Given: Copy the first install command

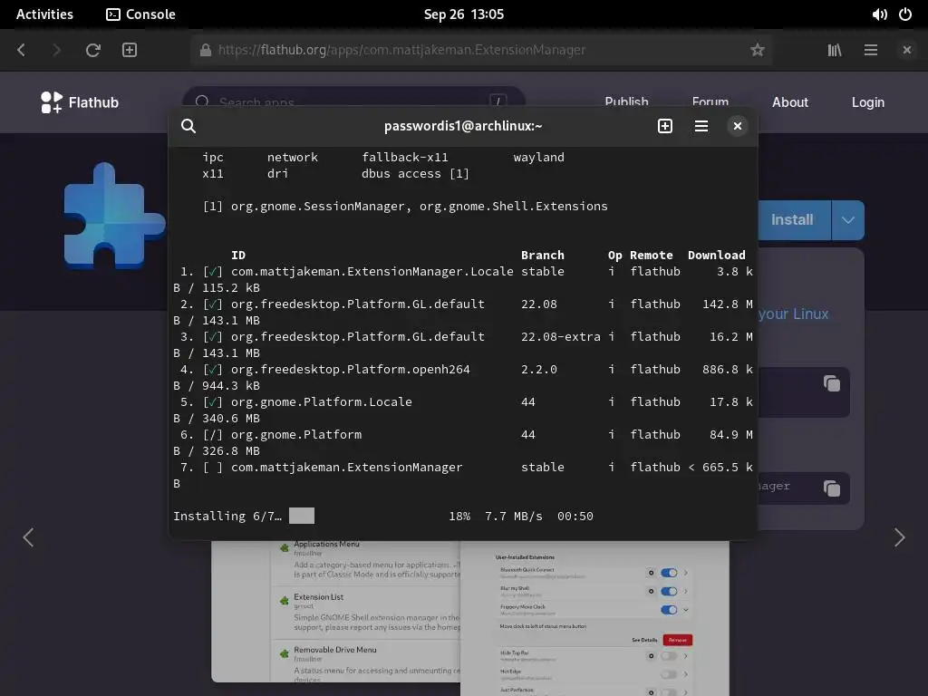Looking at the screenshot, I should click(832, 383).
